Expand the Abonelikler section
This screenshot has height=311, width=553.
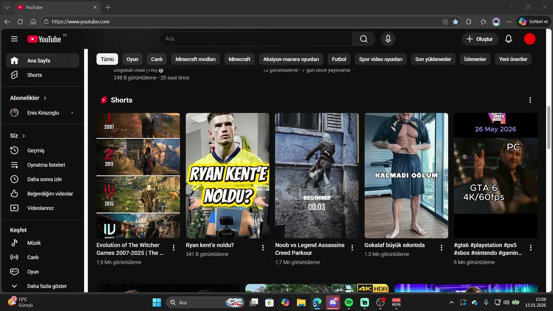[29, 98]
